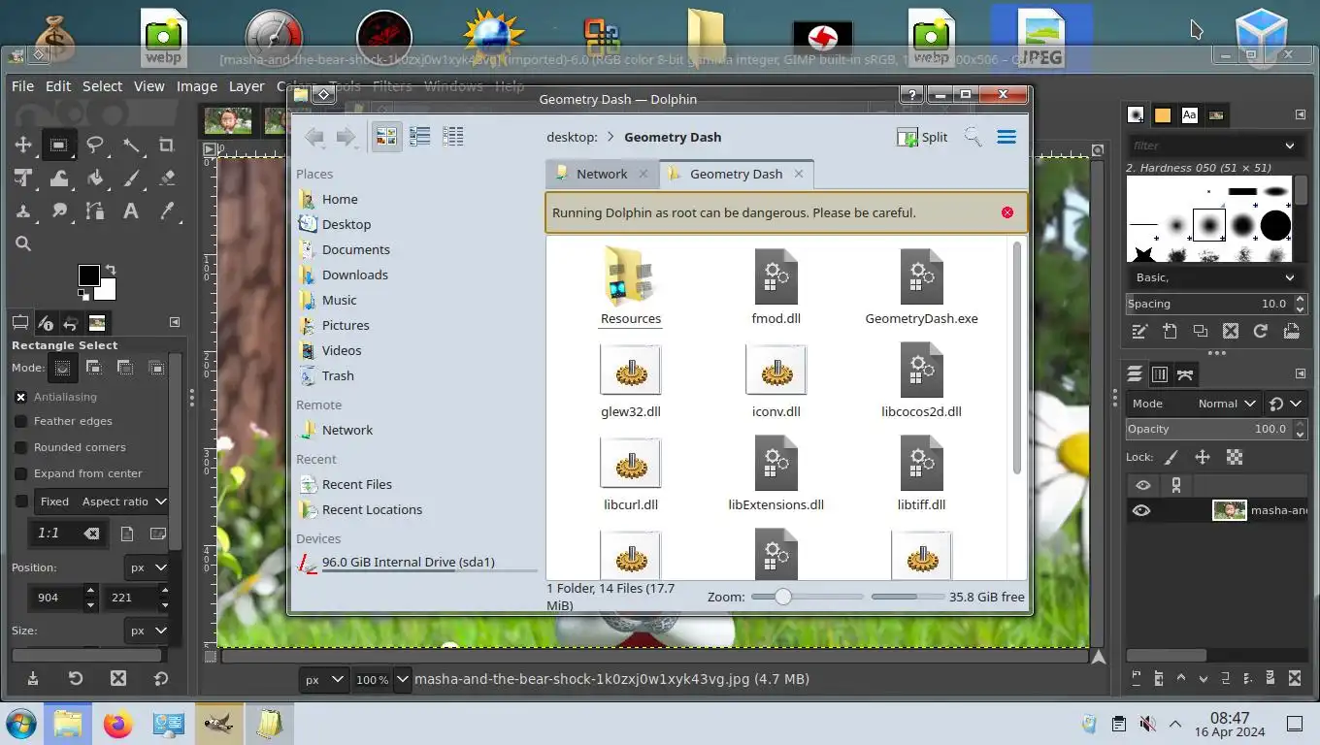Open Downloads in Dolphin Places
The image size is (1320, 745).
click(x=355, y=275)
